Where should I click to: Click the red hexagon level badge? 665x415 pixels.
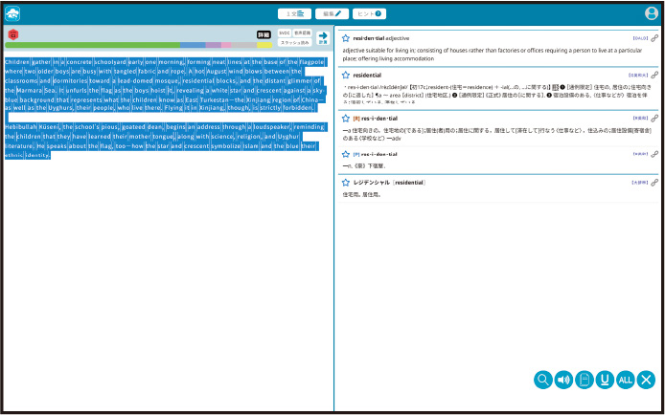[x=12, y=33]
